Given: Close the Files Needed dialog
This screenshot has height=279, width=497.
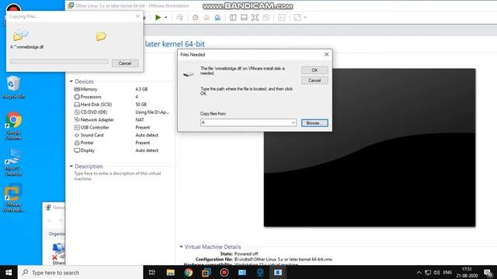Looking at the screenshot, I should 326,54.
